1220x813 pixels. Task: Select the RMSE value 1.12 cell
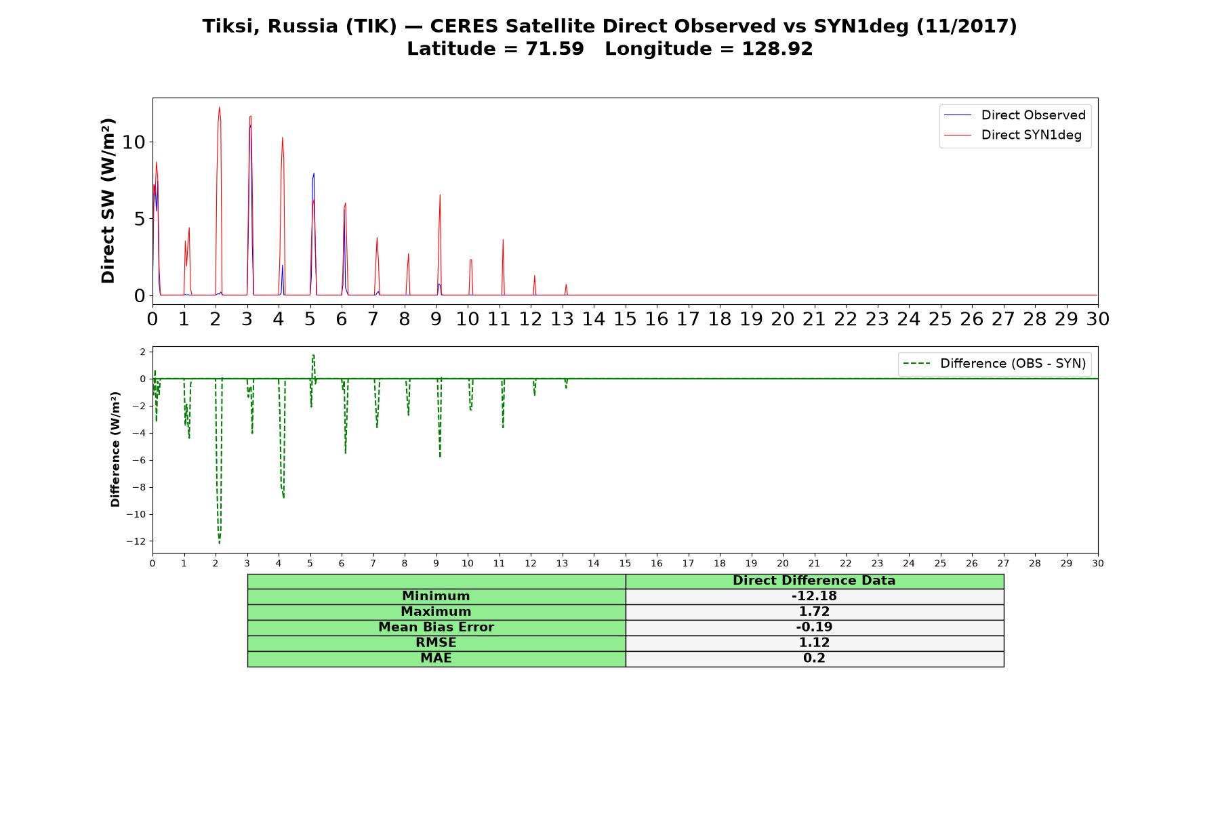click(814, 643)
